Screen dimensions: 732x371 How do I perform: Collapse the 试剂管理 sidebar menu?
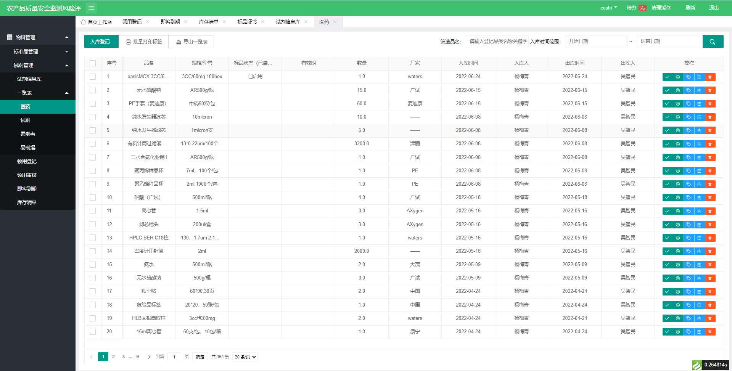[38, 65]
